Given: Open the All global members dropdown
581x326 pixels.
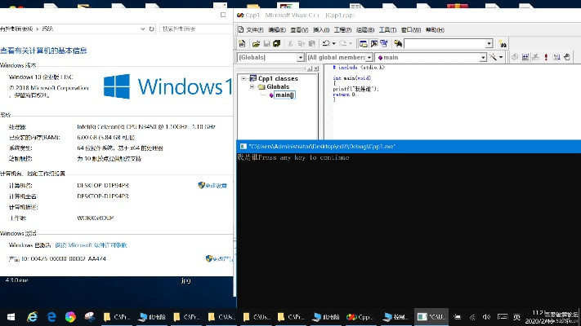Looking at the screenshot, I should [x=368, y=58].
